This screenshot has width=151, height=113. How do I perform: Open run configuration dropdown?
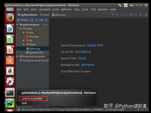pyautogui.click(x=108, y=15)
